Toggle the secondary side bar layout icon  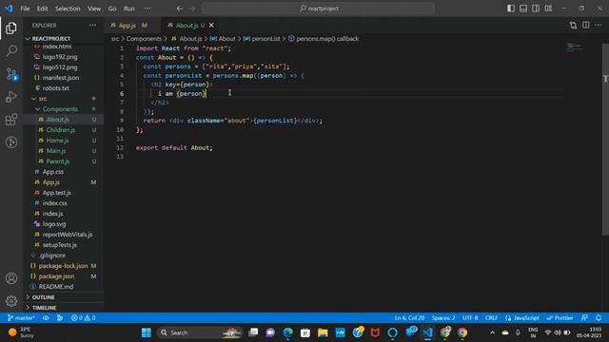[536, 9]
